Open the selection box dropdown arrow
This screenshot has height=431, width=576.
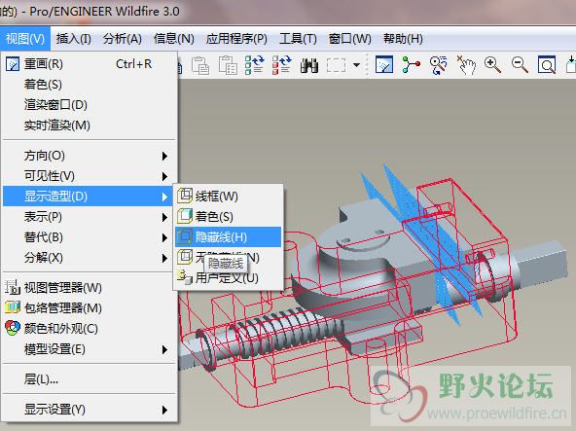point(356,65)
